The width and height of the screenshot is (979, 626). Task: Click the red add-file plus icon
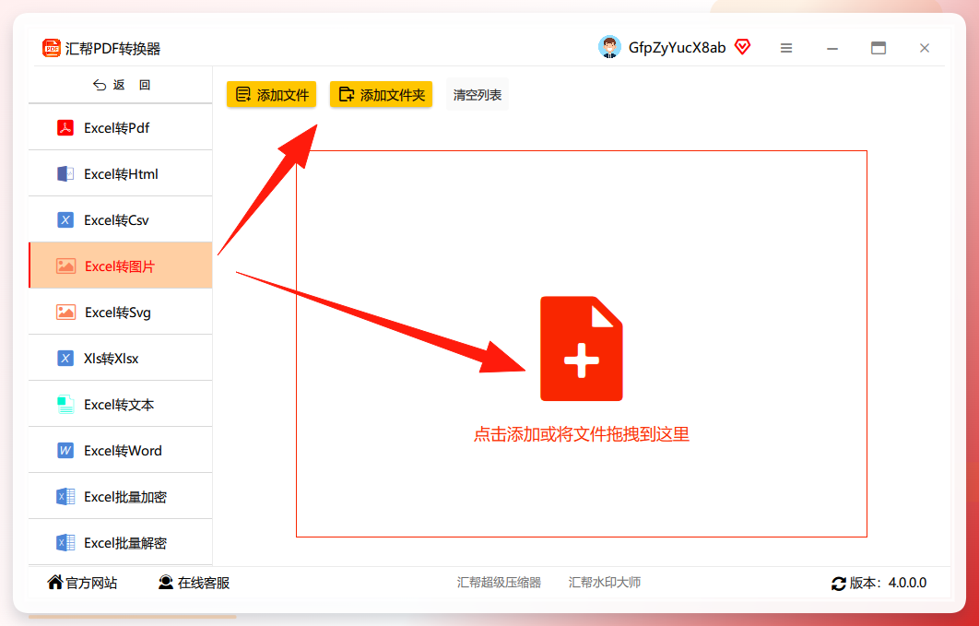[582, 348]
